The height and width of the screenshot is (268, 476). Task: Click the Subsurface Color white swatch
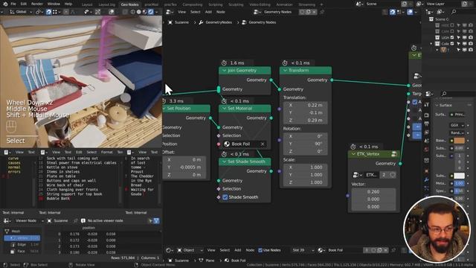(459, 176)
